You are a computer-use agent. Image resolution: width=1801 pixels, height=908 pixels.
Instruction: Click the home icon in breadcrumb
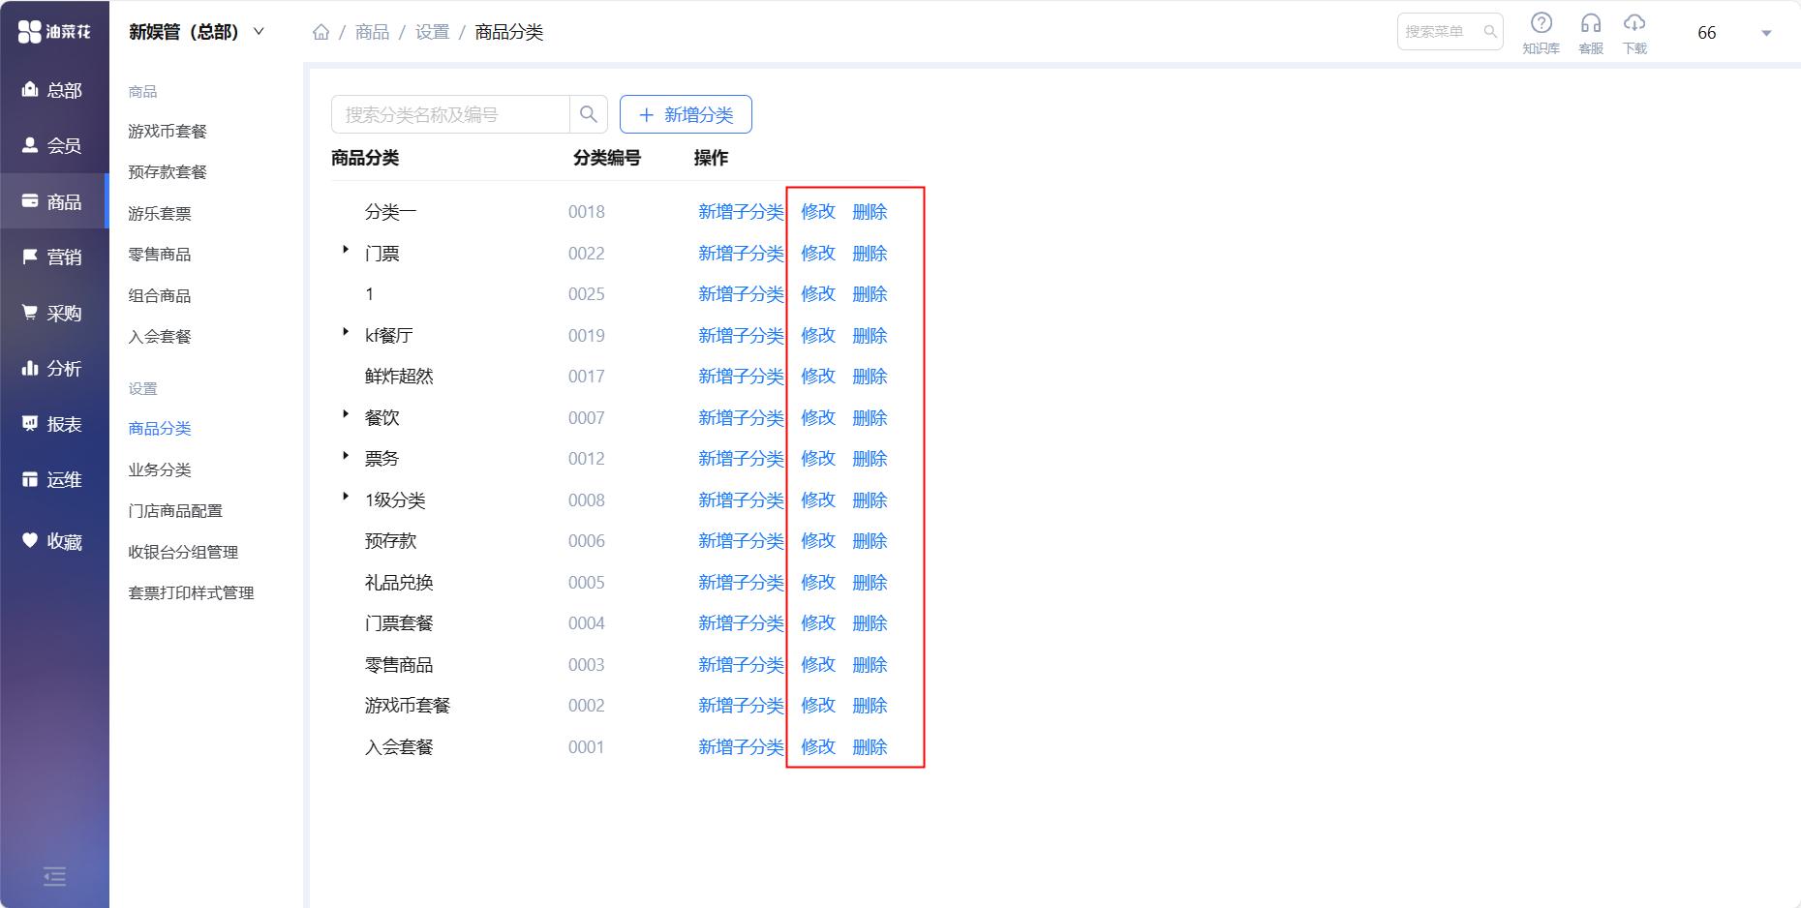tap(321, 32)
